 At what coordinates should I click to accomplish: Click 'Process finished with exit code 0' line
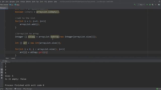tap(24, 85)
